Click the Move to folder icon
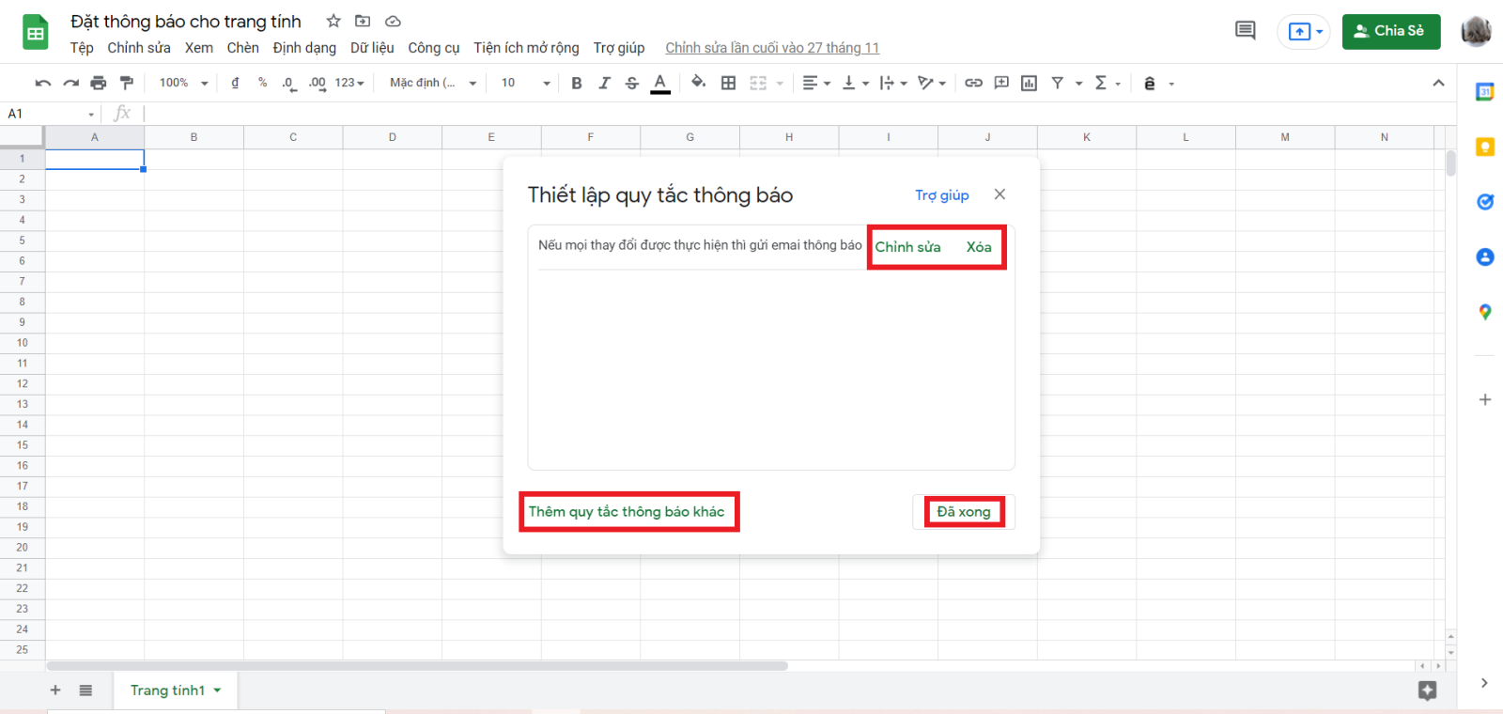Image resolution: width=1503 pixels, height=714 pixels. click(x=363, y=21)
